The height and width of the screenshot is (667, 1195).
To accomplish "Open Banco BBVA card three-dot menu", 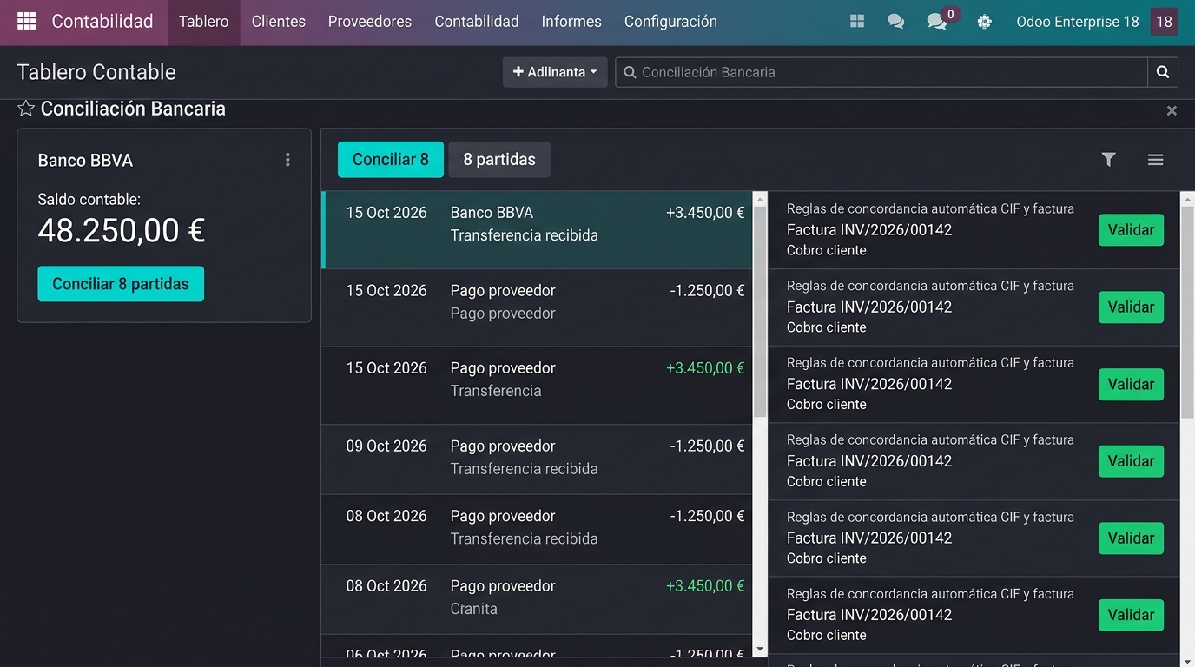I will coord(287,160).
